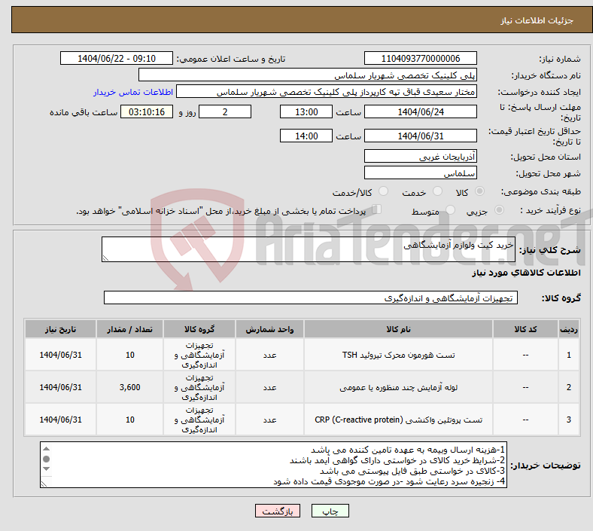
Task: Click the goods group field
Action: [311, 298]
